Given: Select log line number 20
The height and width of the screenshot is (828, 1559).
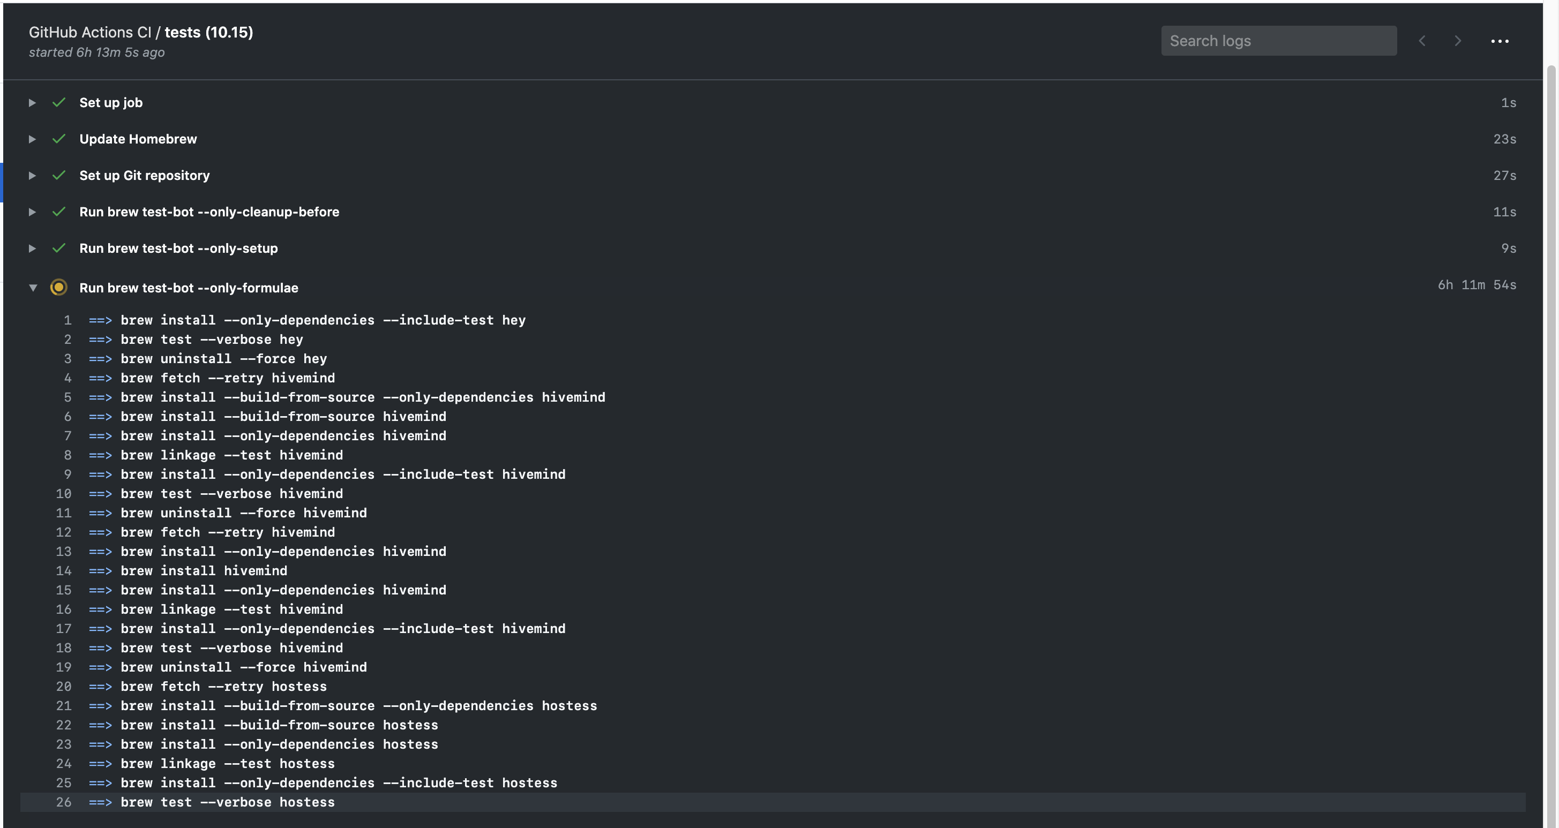Looking at the screenshot, I should [x=64, y=687].
